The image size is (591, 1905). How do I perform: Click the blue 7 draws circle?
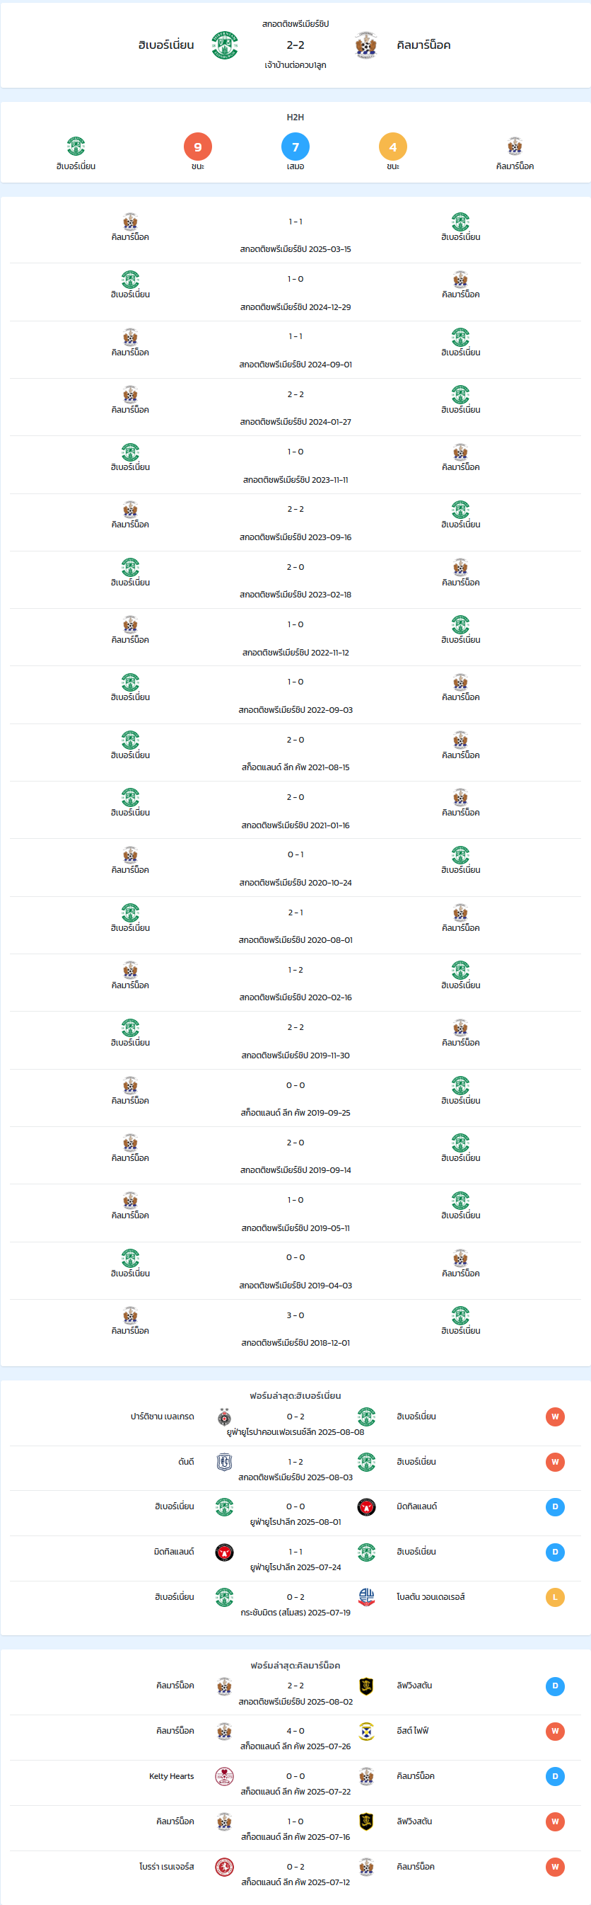tap(295, 147)
